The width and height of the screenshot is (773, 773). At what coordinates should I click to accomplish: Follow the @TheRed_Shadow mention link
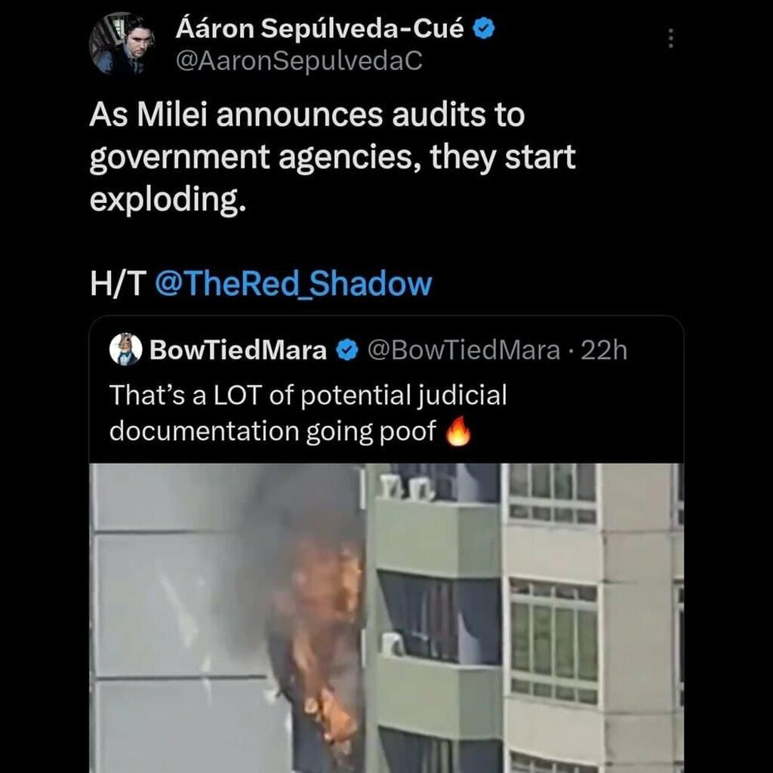(x=294, y=284)
